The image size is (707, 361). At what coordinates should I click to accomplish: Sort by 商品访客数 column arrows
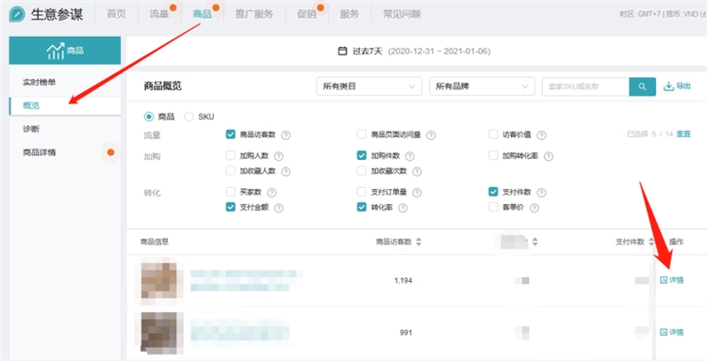coord(419,242)
